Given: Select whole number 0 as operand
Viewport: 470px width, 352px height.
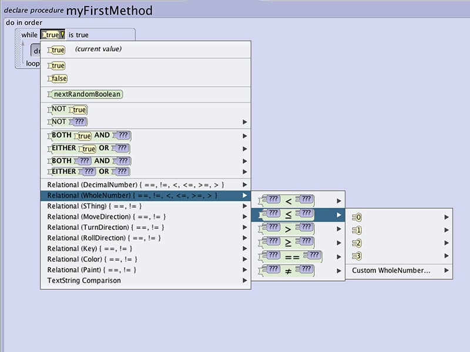Looking at the screenshot, I should (358, 218).
